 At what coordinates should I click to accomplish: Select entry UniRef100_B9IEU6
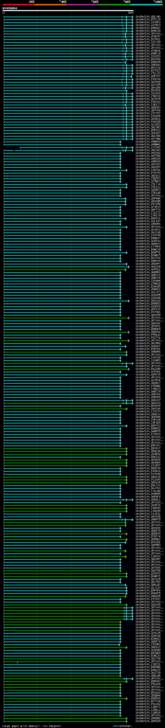pyautogui.click(x=148, y=90)
